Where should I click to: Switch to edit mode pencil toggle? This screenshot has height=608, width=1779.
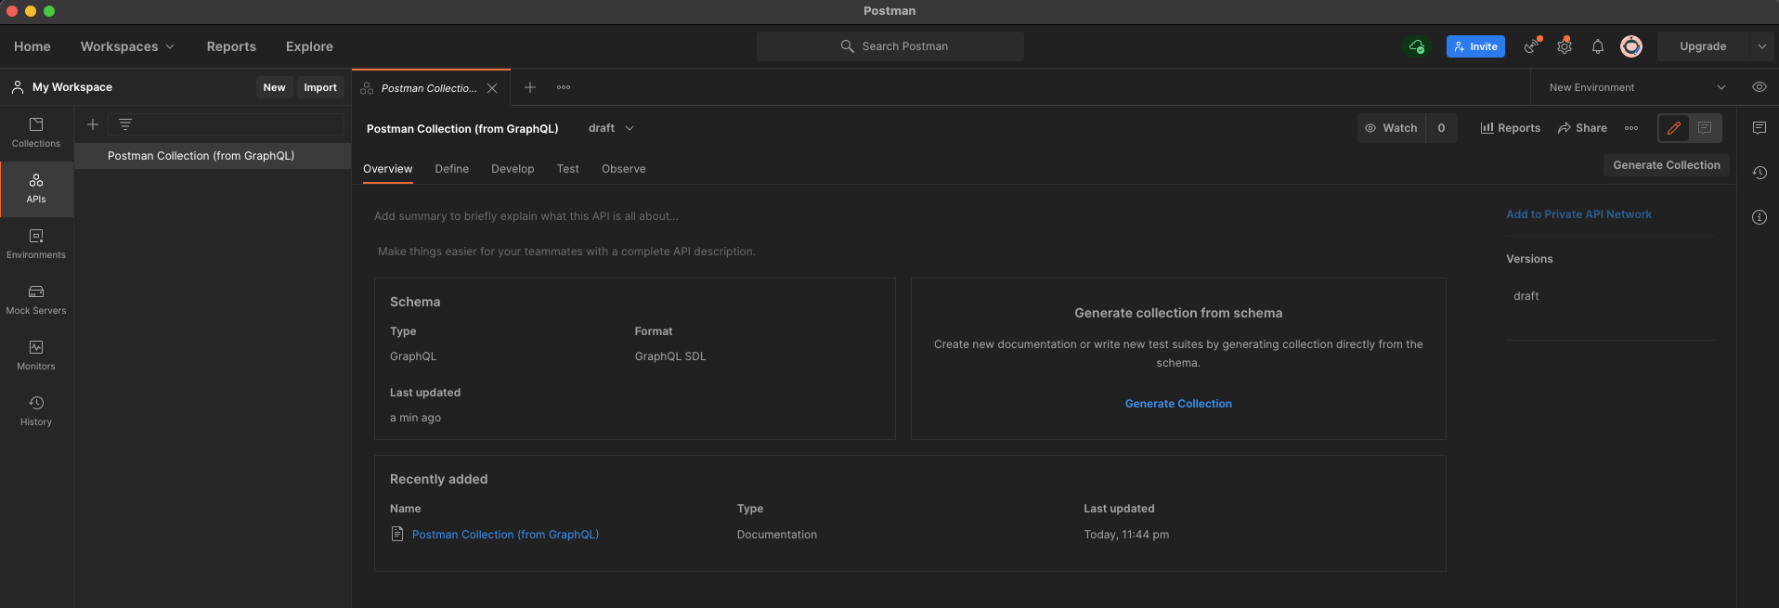tap(1674, 128)
